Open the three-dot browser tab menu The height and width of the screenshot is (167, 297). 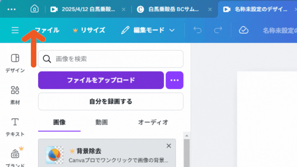click(x=12, y=9)
